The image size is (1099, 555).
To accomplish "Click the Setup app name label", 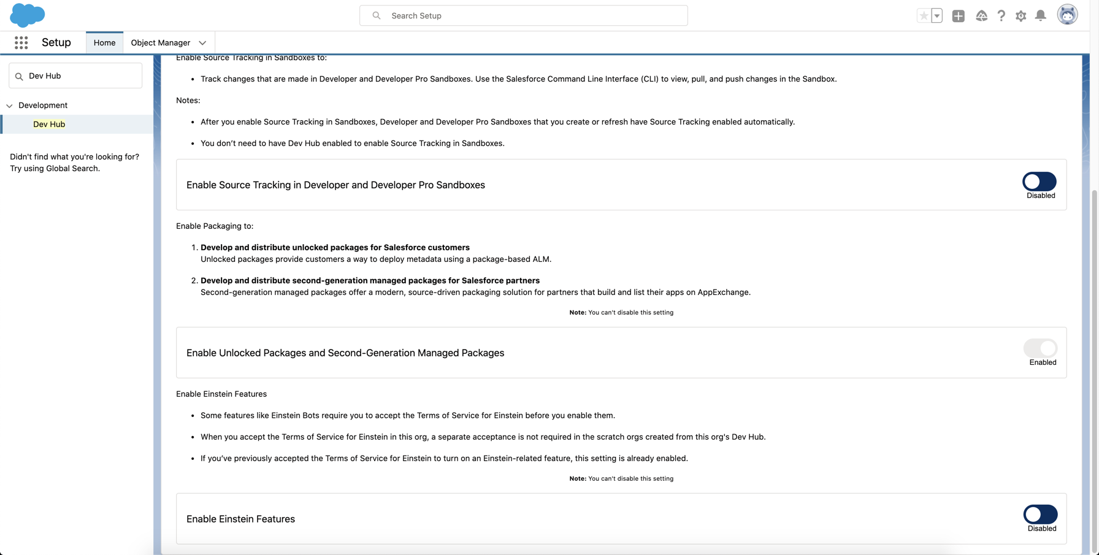I will [56, 42].
